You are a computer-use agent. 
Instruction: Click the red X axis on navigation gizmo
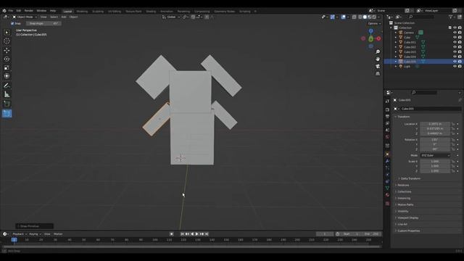pos(378,38)
